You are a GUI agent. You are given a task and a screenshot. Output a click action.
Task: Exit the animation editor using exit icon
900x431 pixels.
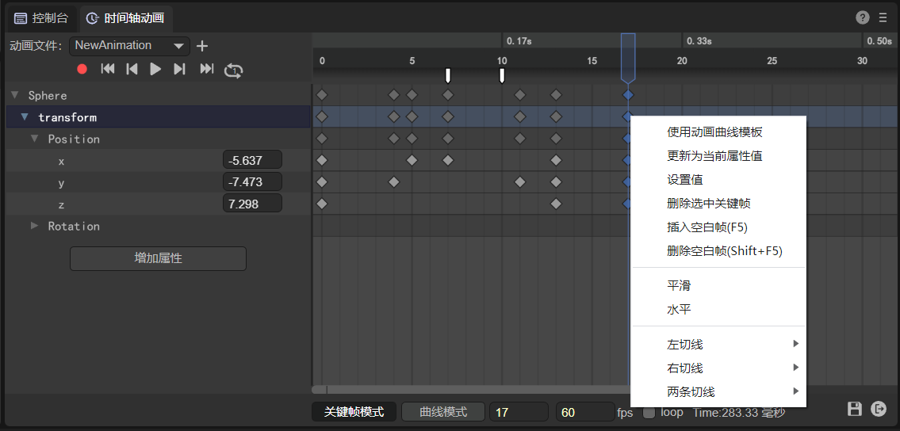click(x=879, y=409)
